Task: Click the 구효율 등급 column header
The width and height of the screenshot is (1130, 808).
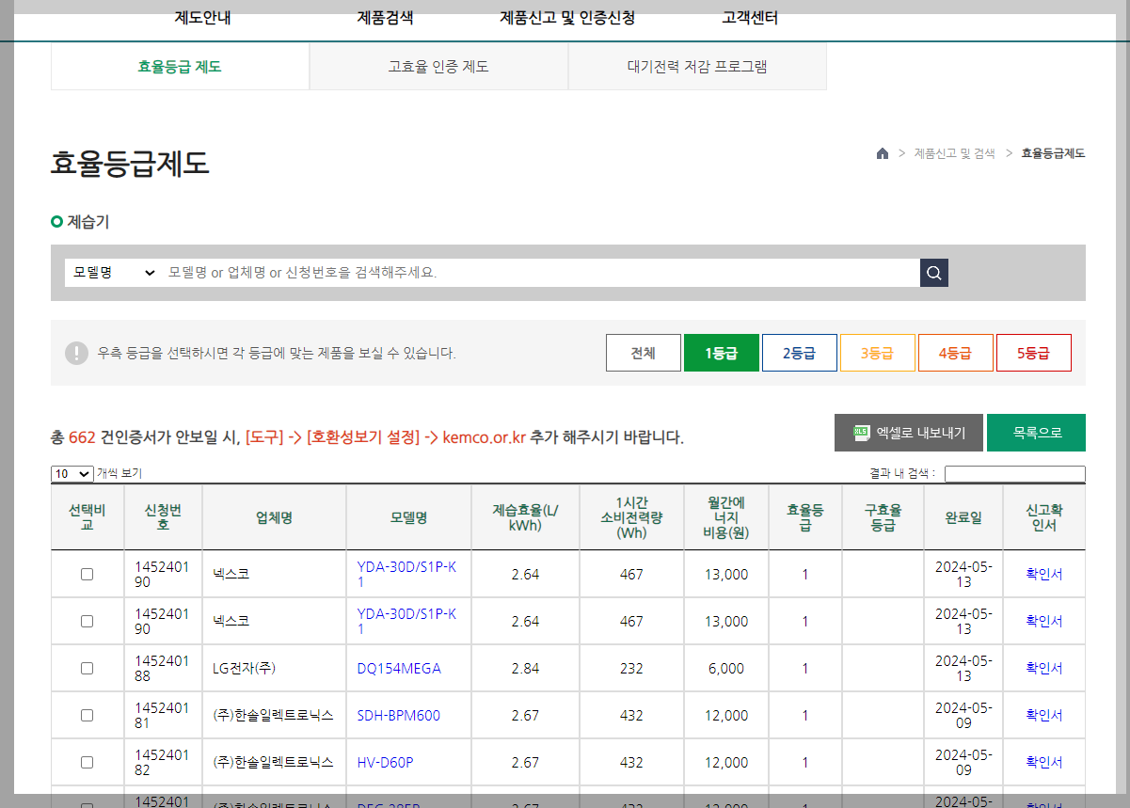Action: coord(883,517)
